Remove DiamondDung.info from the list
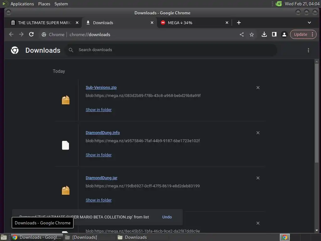321x241 pixels. [258, 133]
